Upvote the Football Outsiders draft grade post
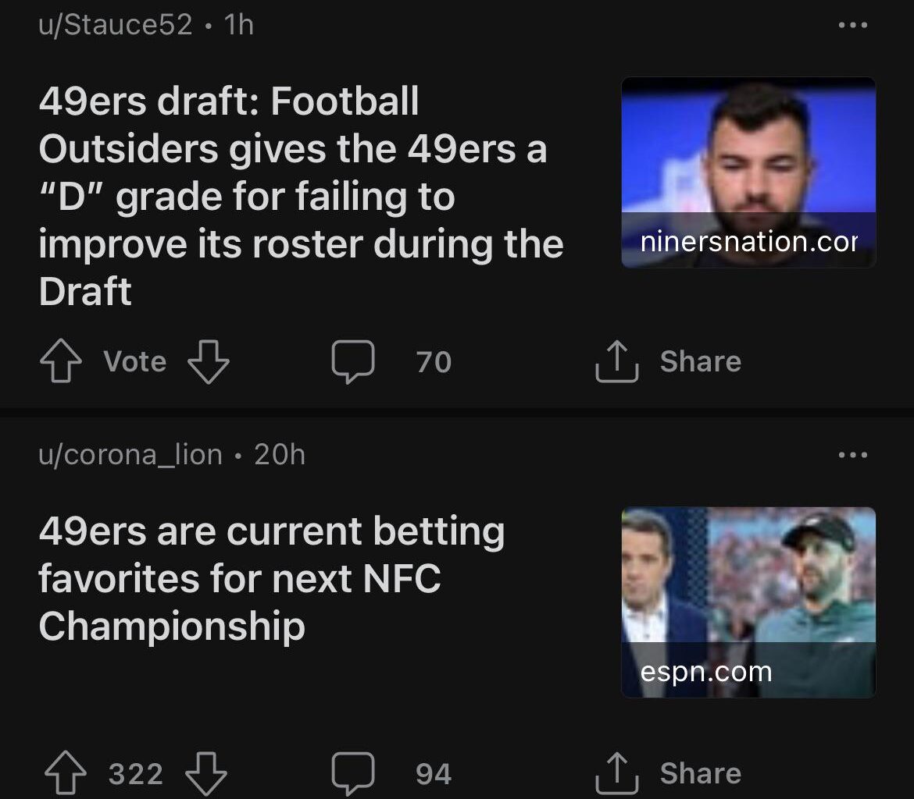Viewport: 914px width, 799px height. tap(61, 363)
